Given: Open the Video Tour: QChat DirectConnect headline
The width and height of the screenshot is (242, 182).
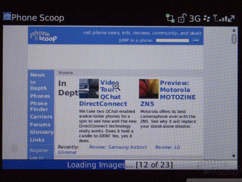Looking at the screenshot, I should (103, 93).
